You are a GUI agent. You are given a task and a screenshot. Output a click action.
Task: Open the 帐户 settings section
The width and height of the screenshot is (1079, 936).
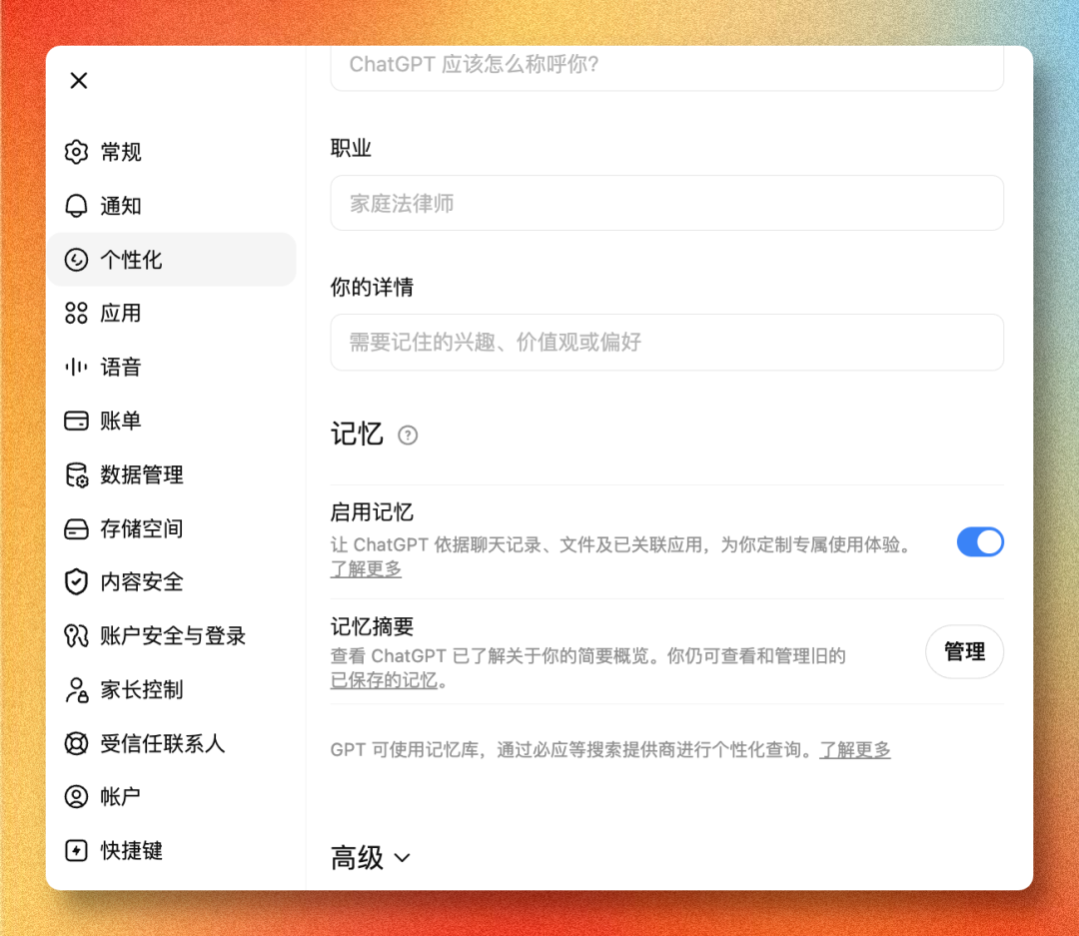pyautogui.click(x=172, y=797)
